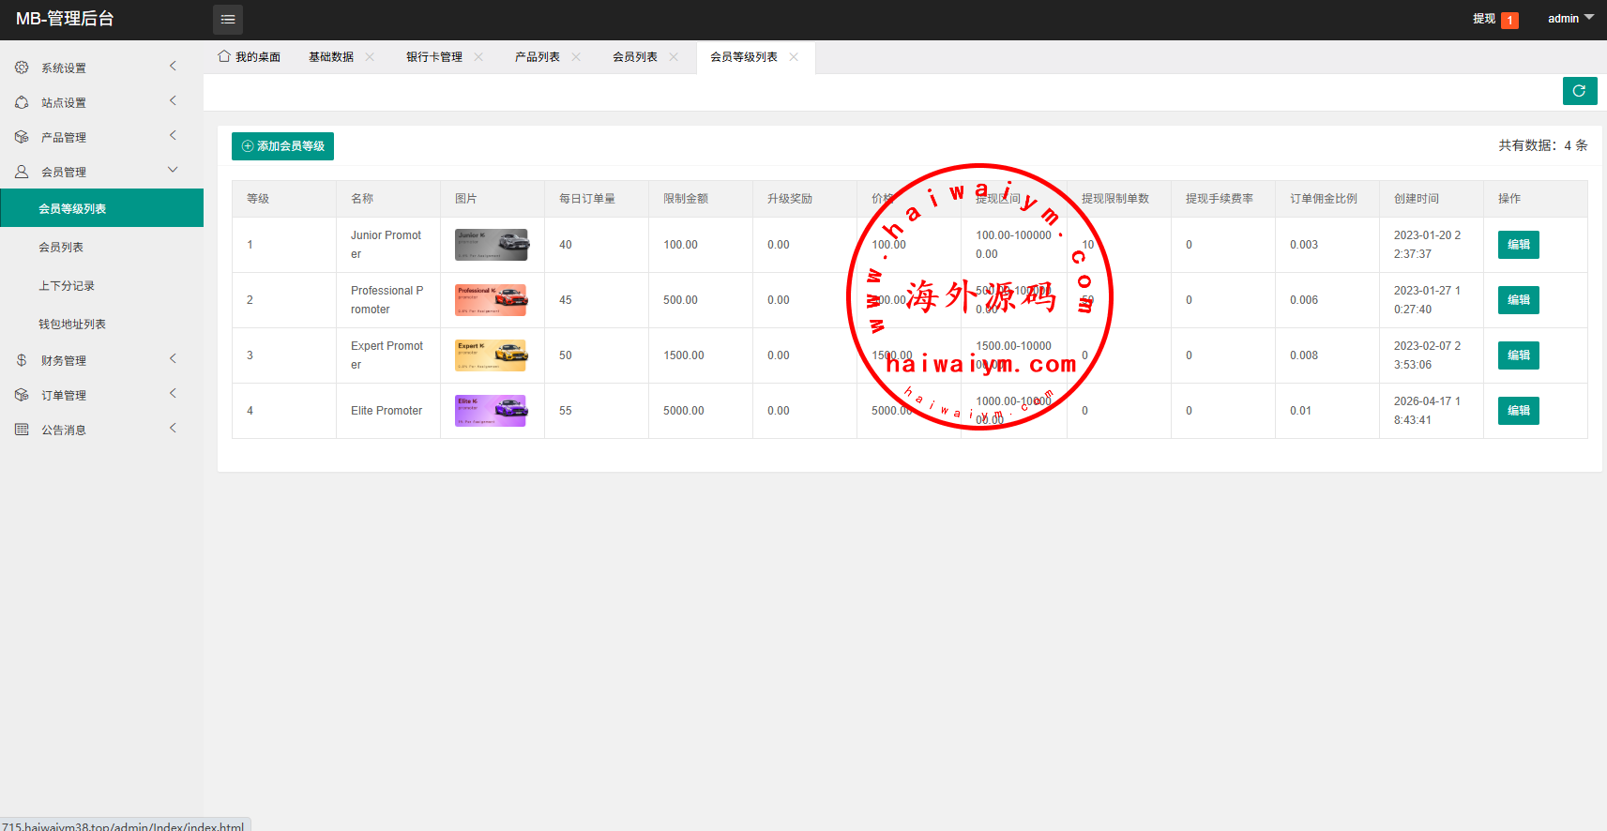Close the 银行卡管理 tab
The width and height of the screenshot is (1607, 831).
(478, 57)
